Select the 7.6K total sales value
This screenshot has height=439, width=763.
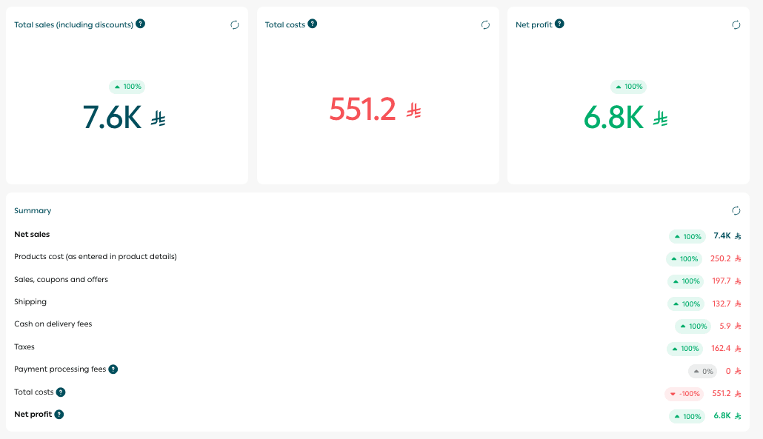[112, 118]
